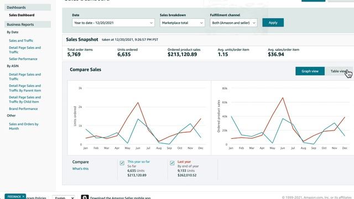
Task: Open Brand Performance report
Action: (x=23, y=109)
